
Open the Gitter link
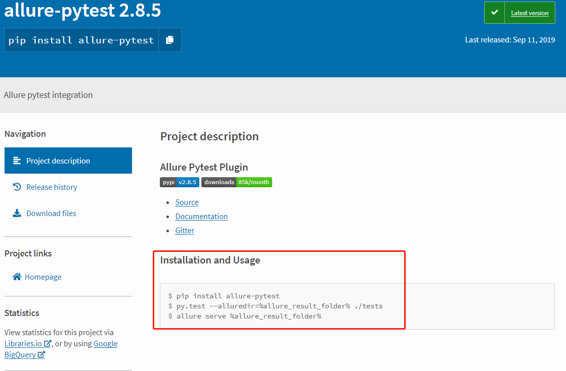[x=185, y=230]
